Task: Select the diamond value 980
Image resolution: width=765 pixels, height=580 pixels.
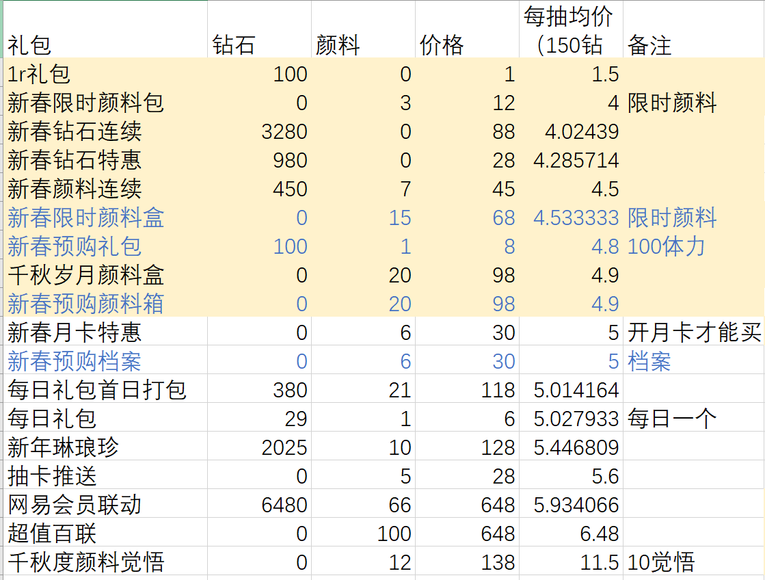Action: click(290, 161)
